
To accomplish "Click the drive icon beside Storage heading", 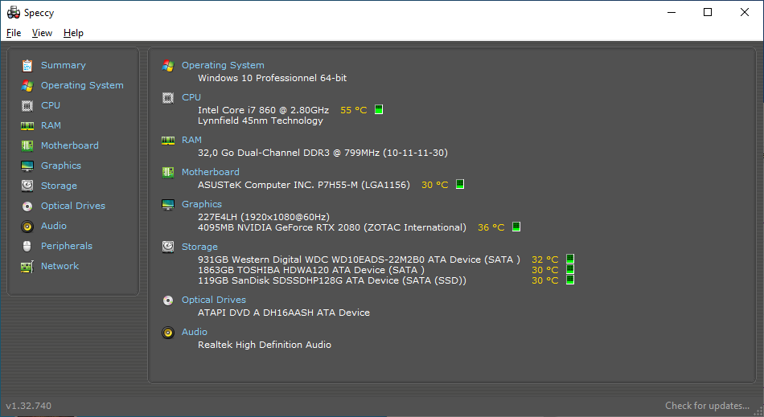I will coord(168,247).
